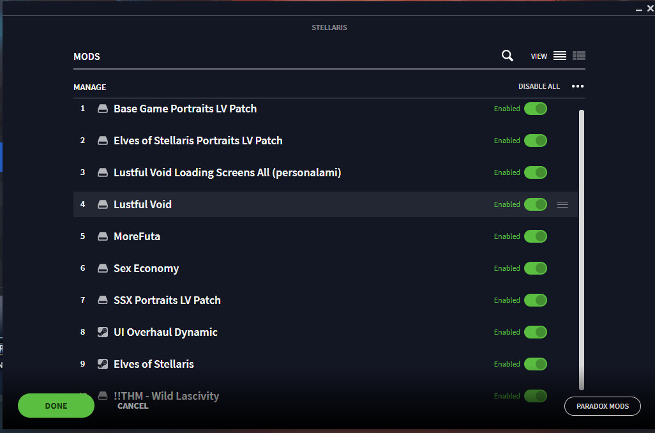Click Cancel to discard changes
This screenshot has height=433, width=655.
133,406
